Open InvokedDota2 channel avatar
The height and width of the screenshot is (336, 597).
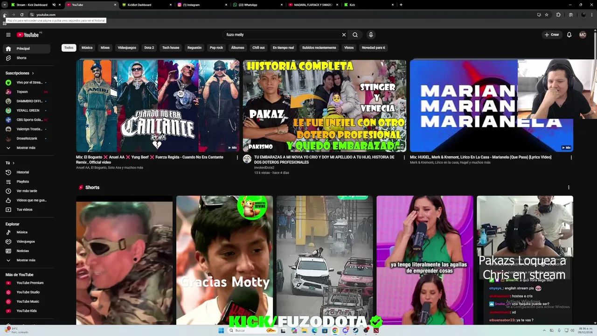[x=247, y=159]
